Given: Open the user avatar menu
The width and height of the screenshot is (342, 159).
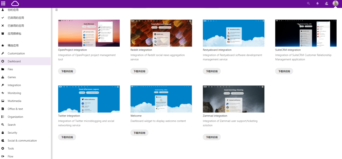Looking at the screenshot, I should tap(335, 3).
